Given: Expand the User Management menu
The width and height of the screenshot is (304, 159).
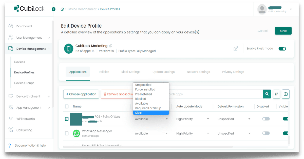Looking at the screenshot, I should [x=49, y=38].
